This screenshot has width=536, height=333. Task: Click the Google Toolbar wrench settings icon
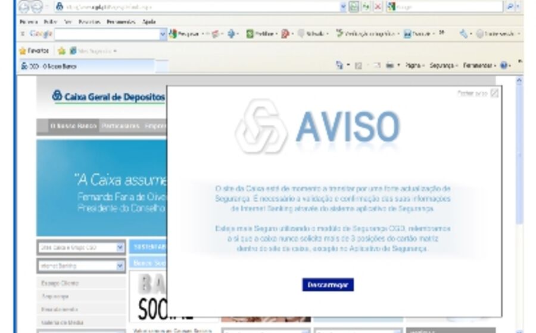(x=463, y=34)
